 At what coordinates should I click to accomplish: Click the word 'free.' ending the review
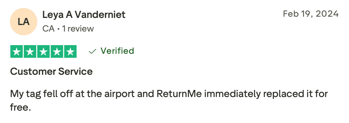point(20,108)
